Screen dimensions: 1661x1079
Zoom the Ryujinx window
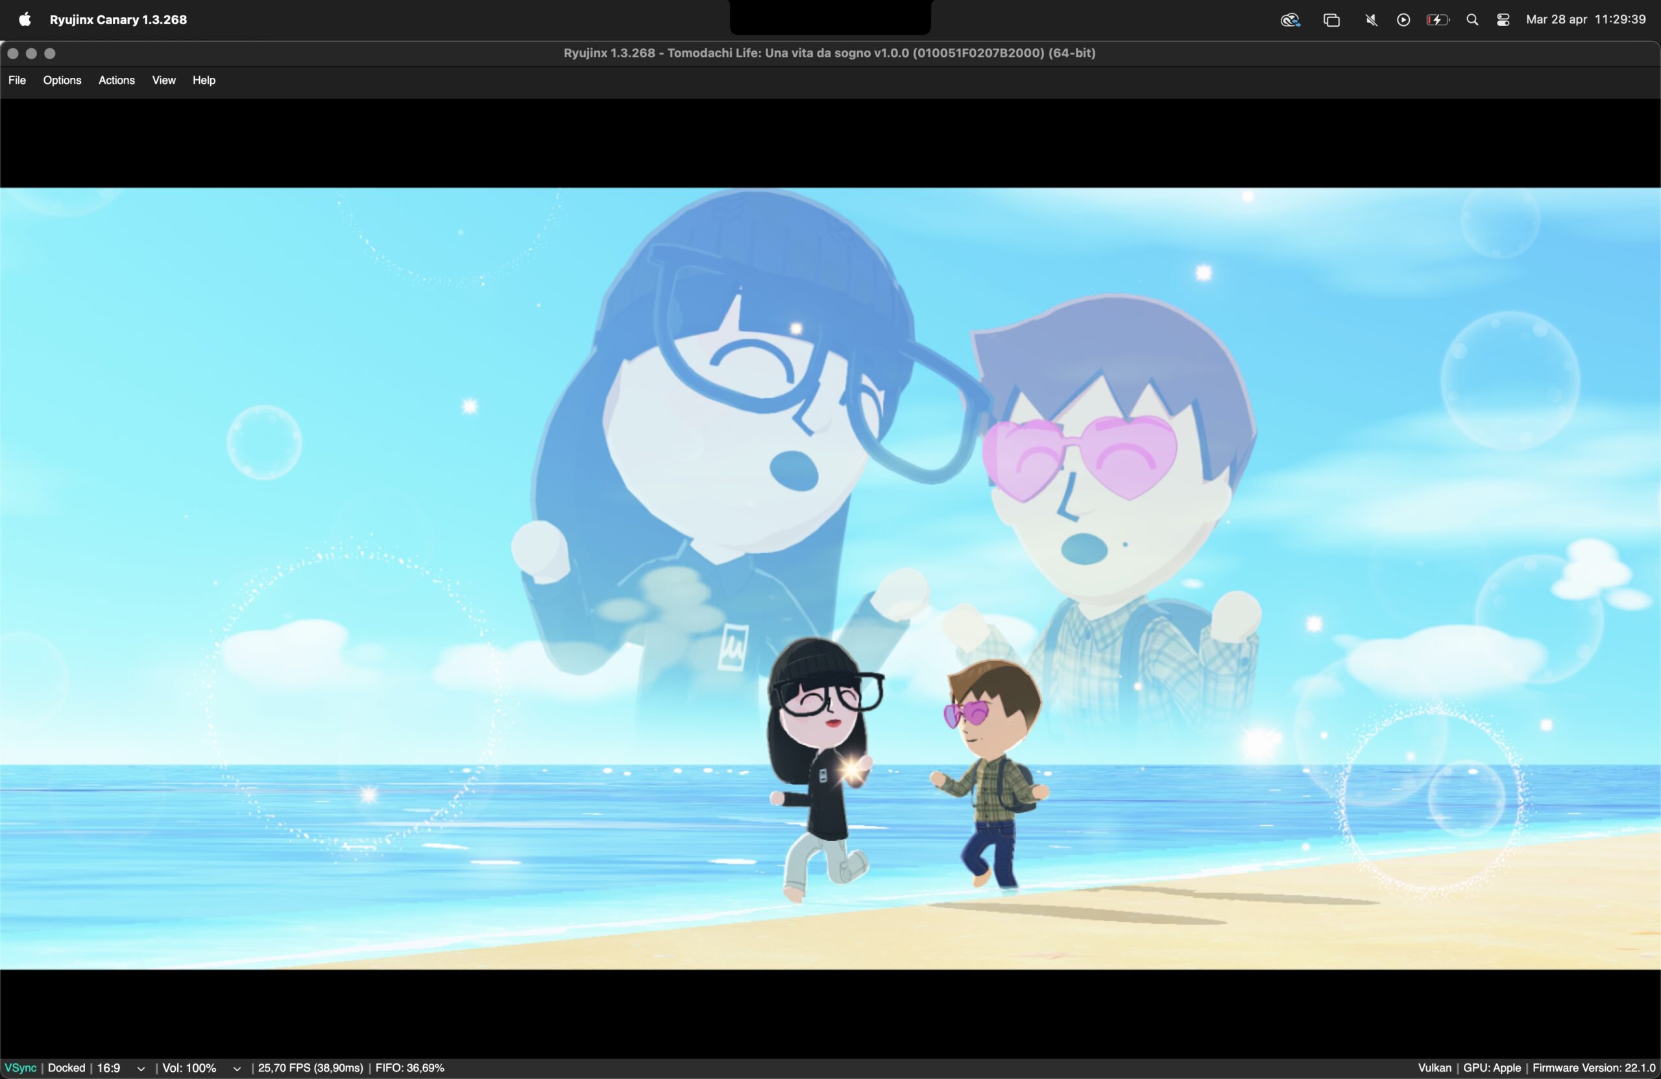pos(49,53)
